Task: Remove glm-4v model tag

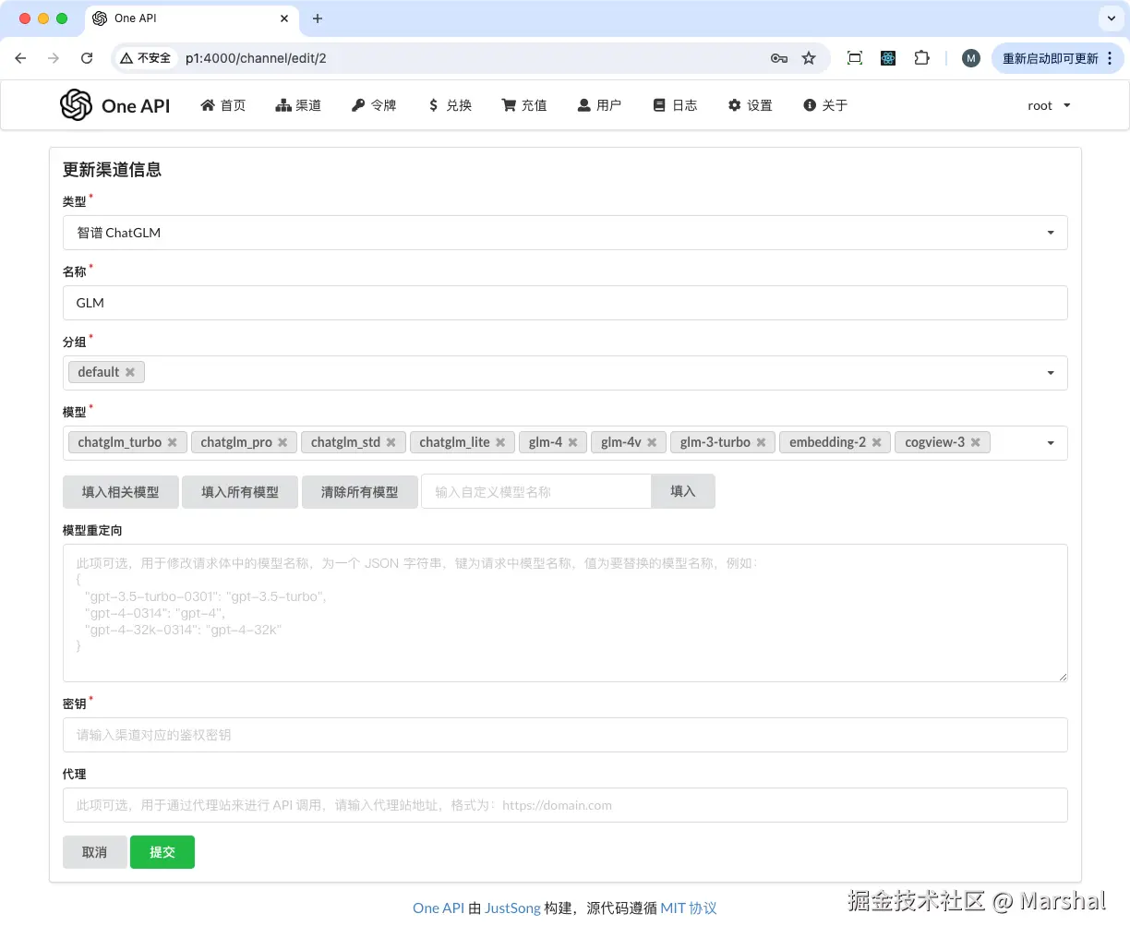Action: click(x=652, y=442)
